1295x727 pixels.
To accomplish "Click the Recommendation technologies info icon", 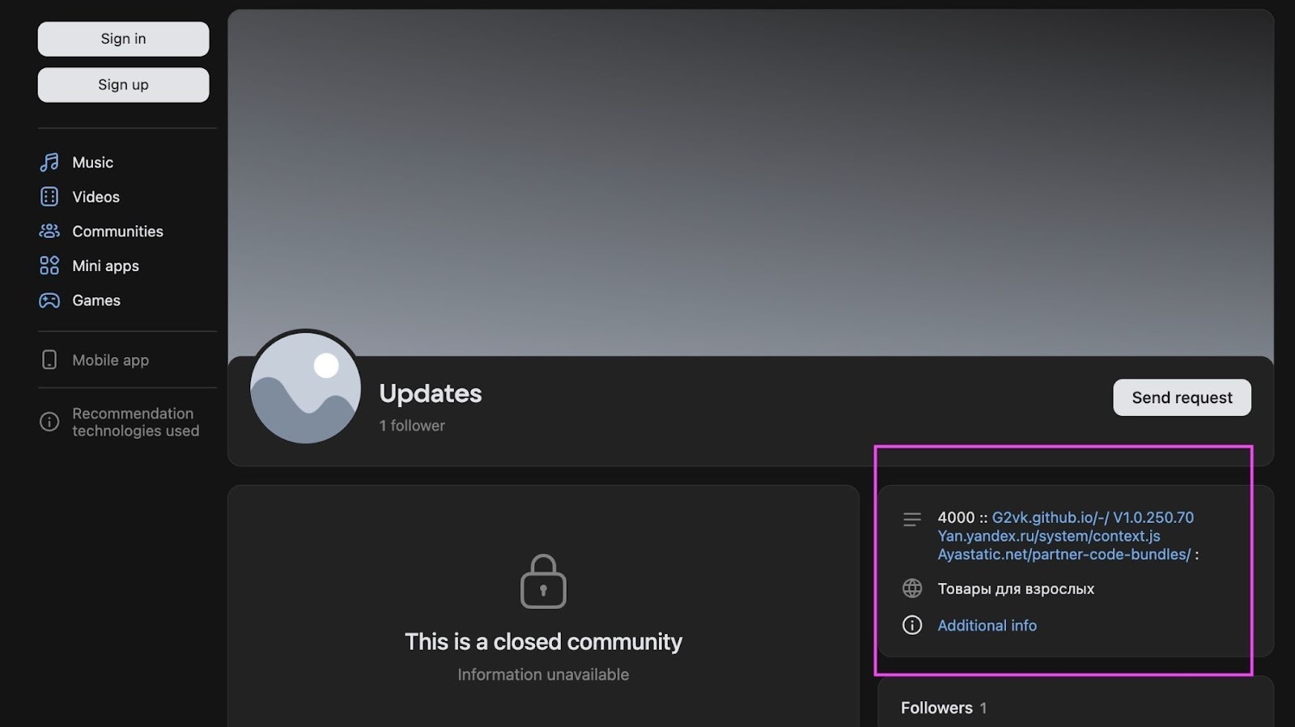I will [49, 422].
